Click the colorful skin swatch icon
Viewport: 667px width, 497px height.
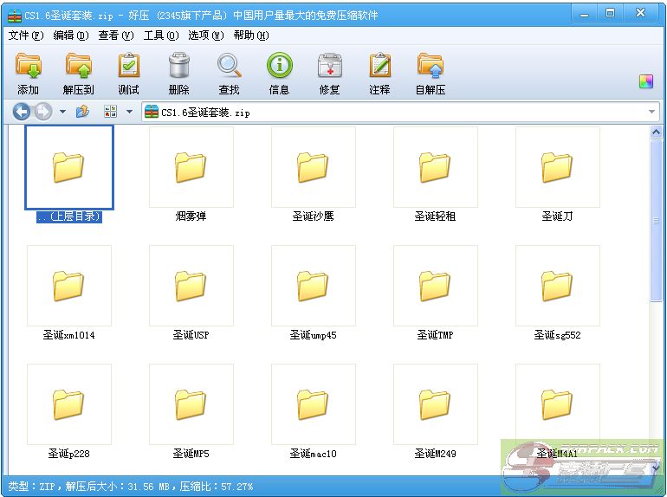pyautogui.click(x=646, y=82)
